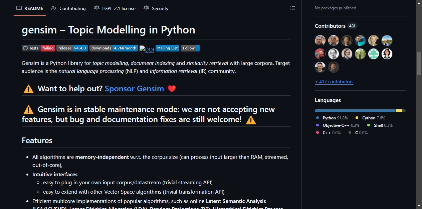Click the yellow Cython segment of the language bar

[399, 111]
